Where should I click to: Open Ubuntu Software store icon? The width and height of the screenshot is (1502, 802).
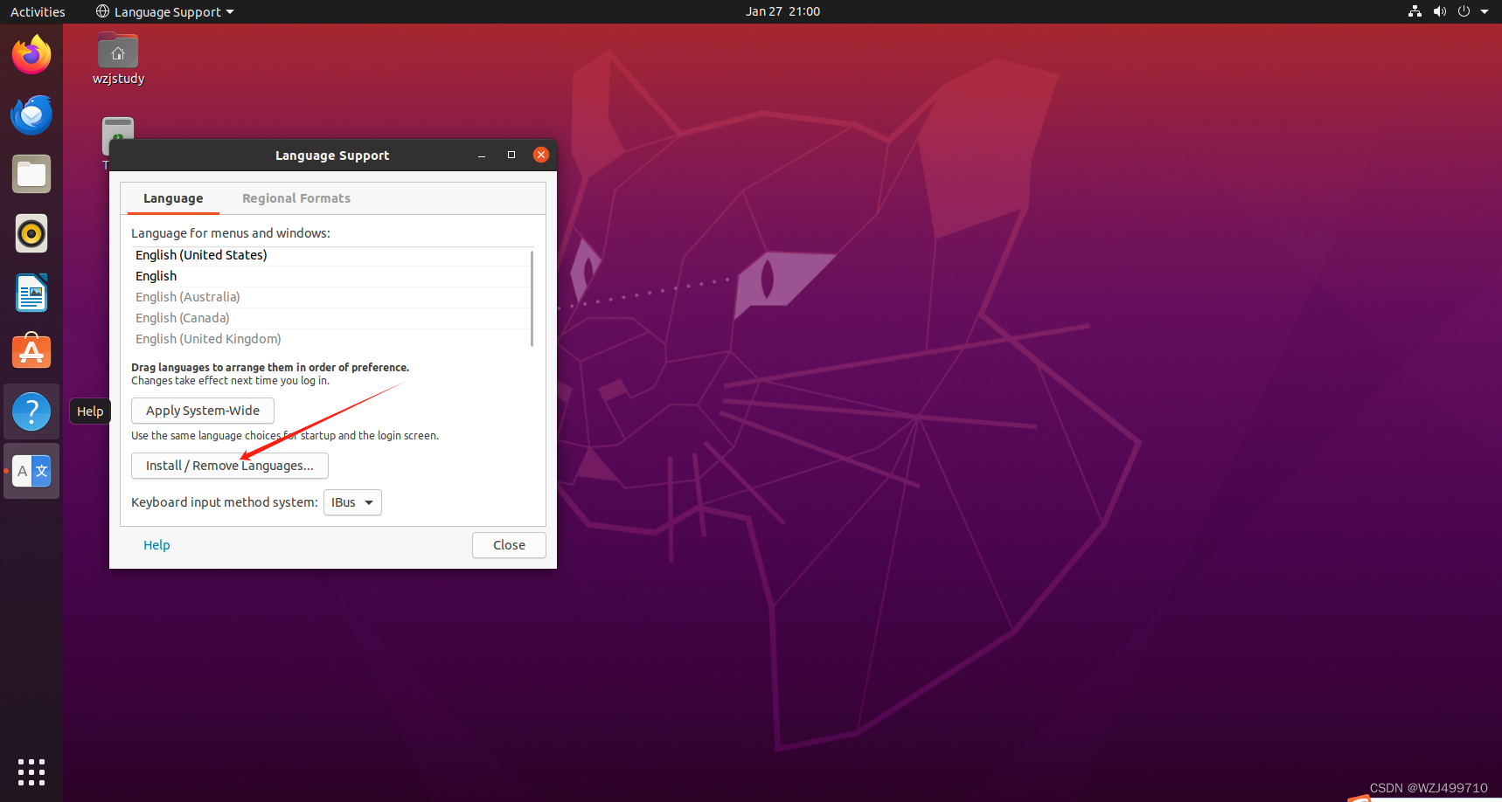click(31, 351)
